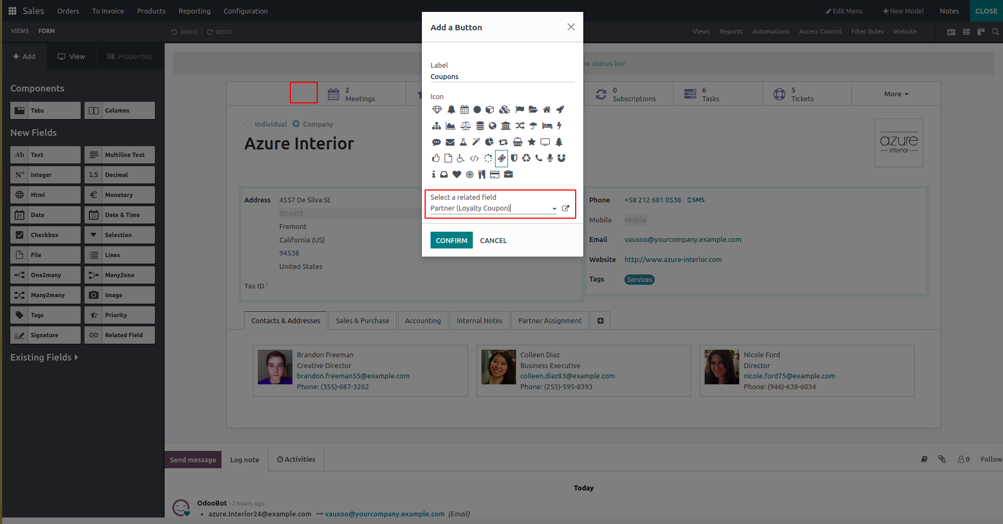
Task: Pick the credit card icon
Action: click(494, 175)
